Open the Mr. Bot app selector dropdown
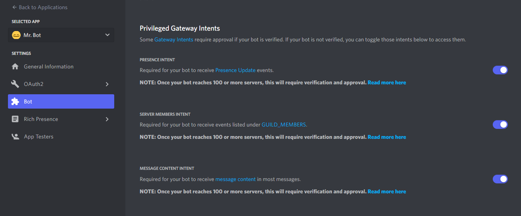The width and height of the screenshot is (521, 216). (61, 35)
